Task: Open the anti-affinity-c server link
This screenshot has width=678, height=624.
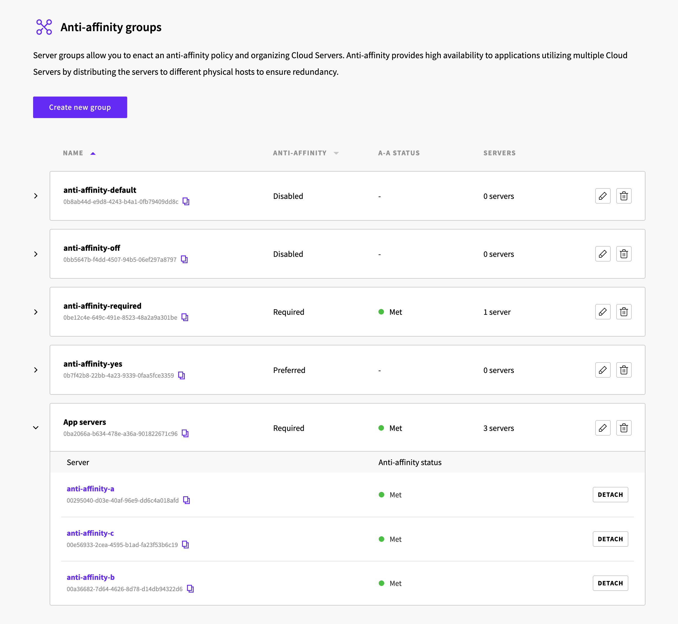Action: (x=90, y=533)
